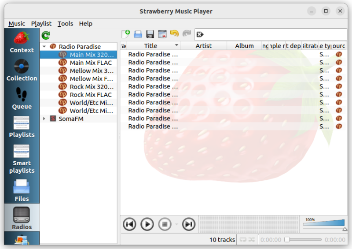The width and height of the screenshot is (352, 249).
Task: Collapse the Radio Paradise tree node
Action: (44, 47)
